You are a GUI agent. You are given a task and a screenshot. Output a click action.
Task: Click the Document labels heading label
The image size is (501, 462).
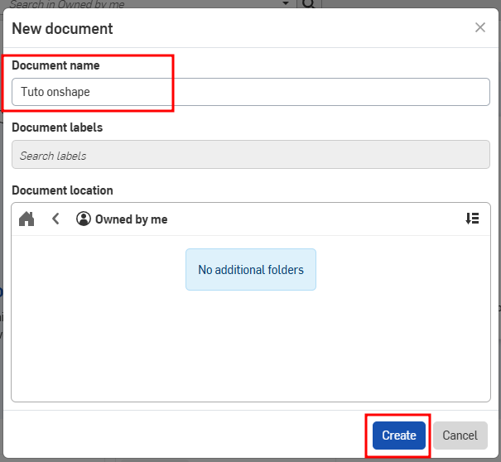pyautogui.click(x=57, y=128)
